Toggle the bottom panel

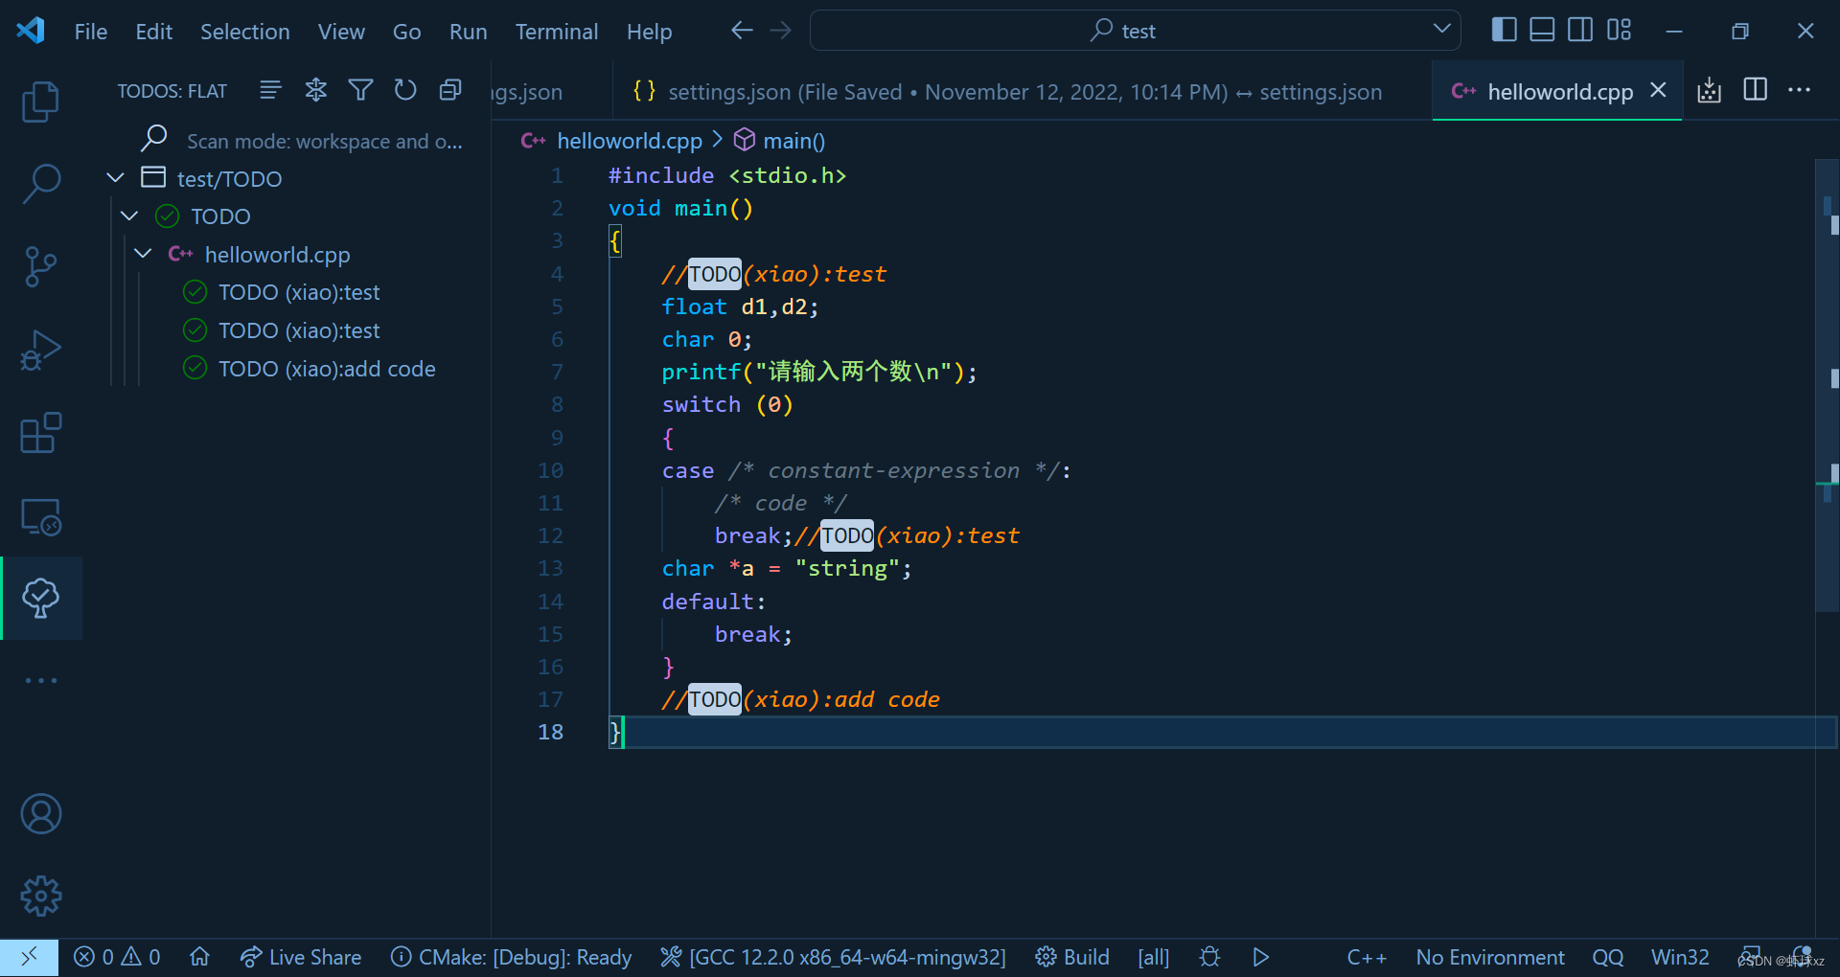point(1542,30)
